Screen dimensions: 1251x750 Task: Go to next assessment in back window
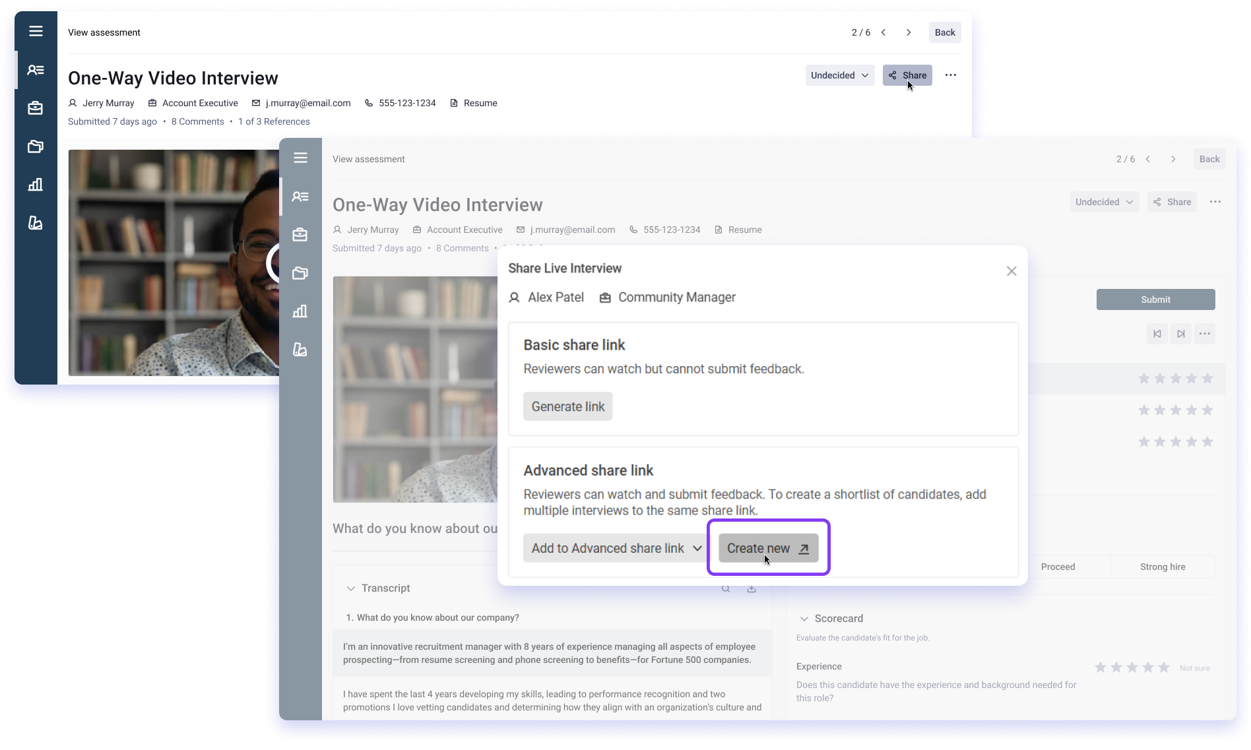click(909, 32)
